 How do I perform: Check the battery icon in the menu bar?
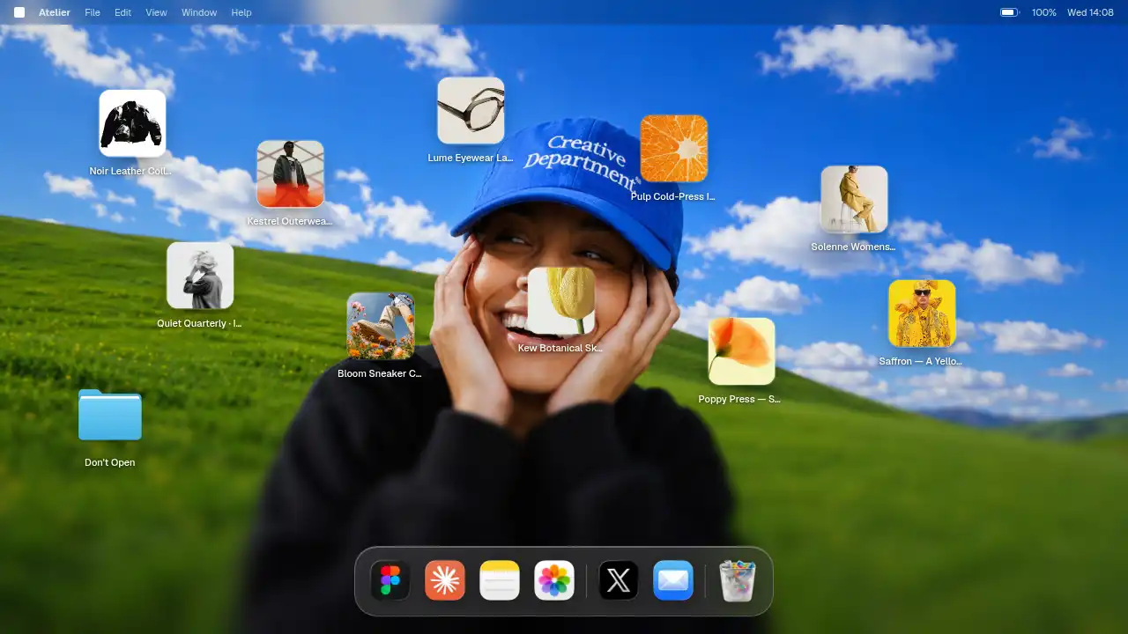click(x=1009, y=12)
